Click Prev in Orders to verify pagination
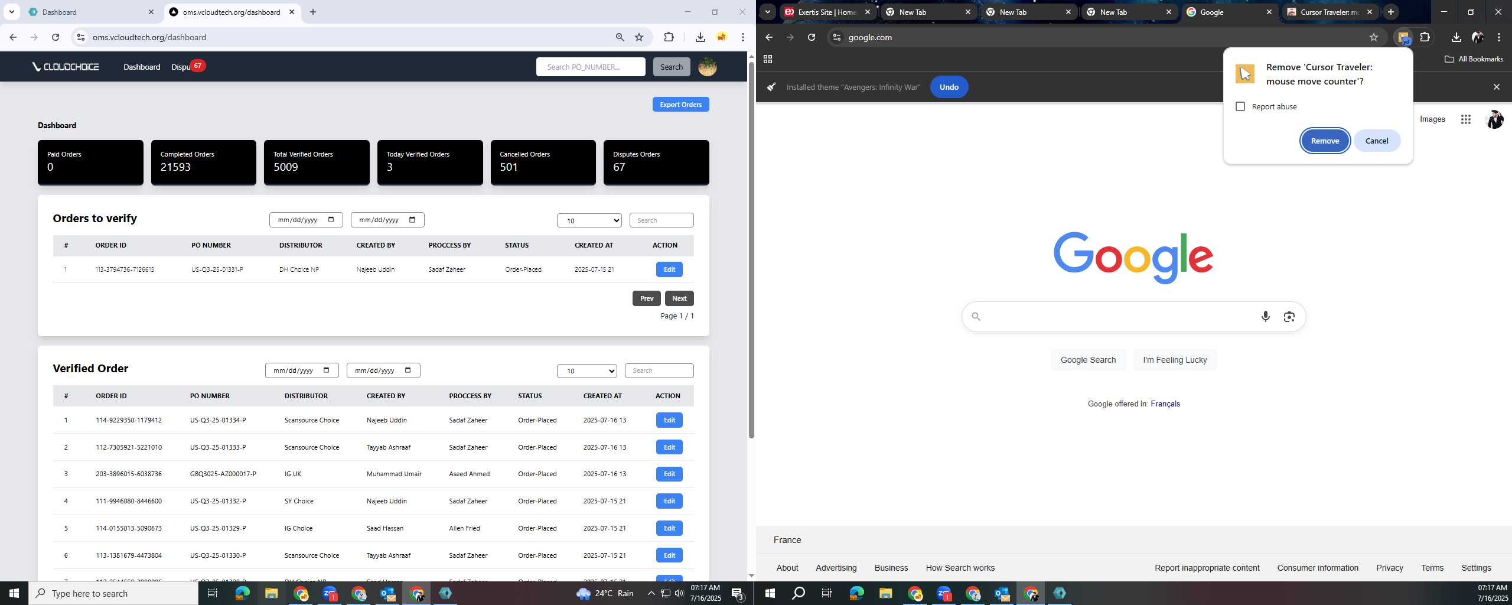 [647, 298]
